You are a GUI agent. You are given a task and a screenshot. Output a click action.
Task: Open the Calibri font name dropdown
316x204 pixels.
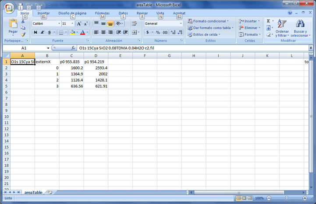coord(58,24)
